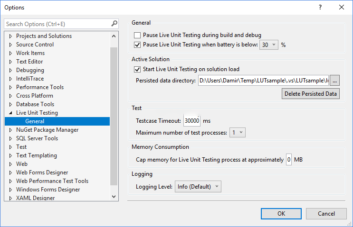The width and height of the screenshot is (353, 227).
Task: Select the Text Editor category
Action: click(29, 62)
